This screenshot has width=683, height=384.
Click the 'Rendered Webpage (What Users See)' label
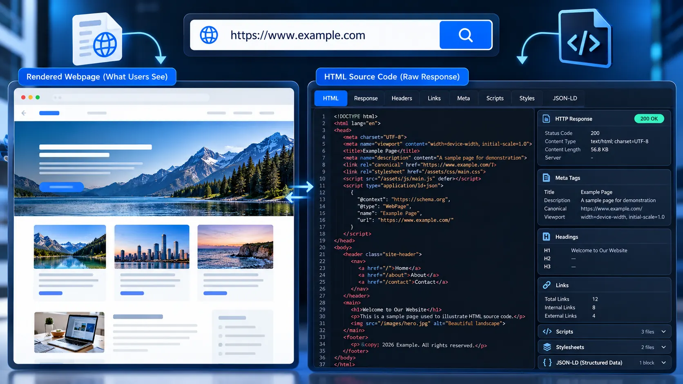97,77
